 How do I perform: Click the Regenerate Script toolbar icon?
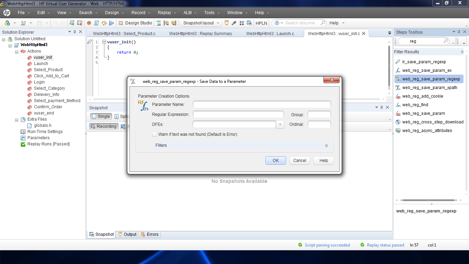[72, 23]
